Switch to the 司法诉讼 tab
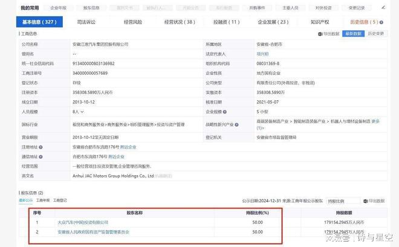Viewport: 399px width, 247px height. point(86,22)
